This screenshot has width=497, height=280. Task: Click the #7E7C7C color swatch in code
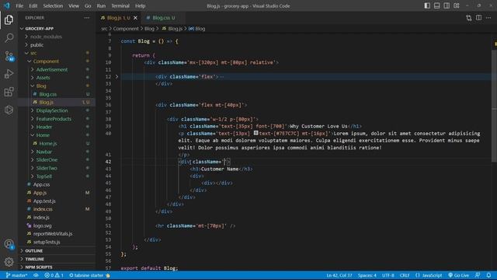(255, 133)
